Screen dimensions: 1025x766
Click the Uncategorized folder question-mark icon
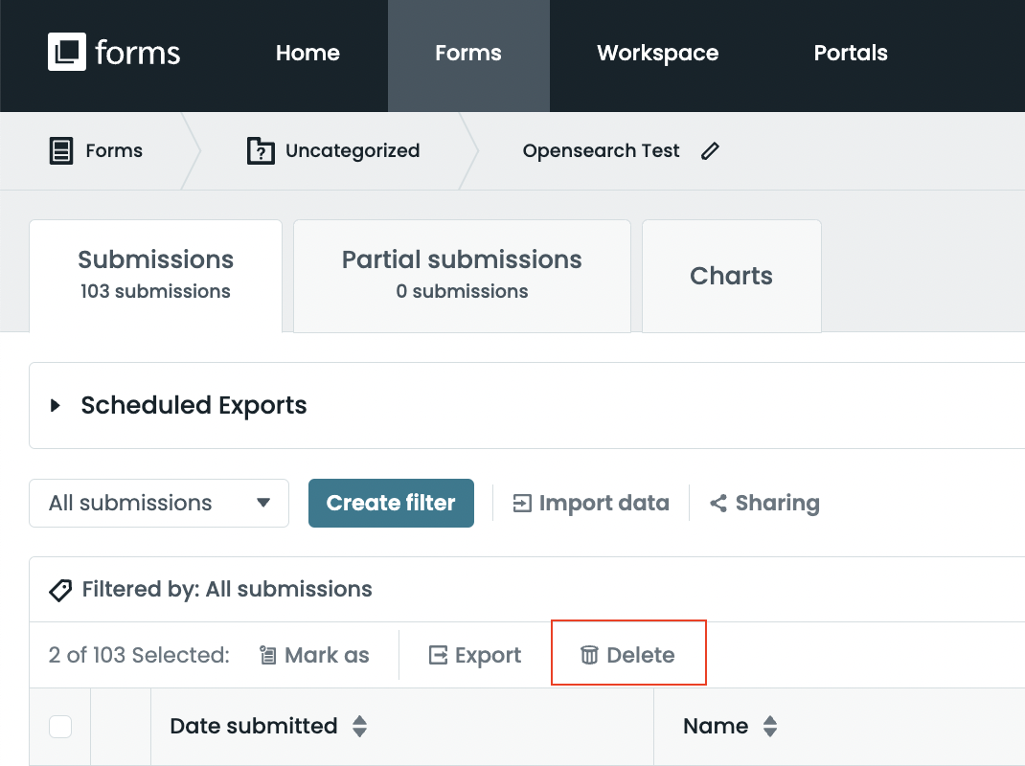coord(261,151)
